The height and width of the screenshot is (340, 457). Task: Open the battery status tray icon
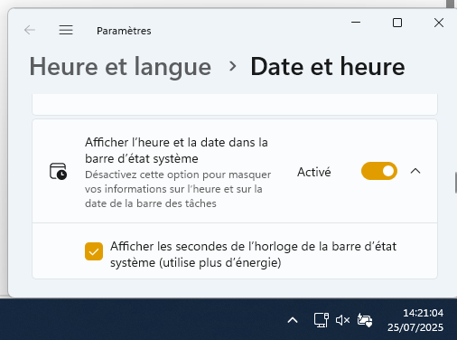tap(365, 320)
